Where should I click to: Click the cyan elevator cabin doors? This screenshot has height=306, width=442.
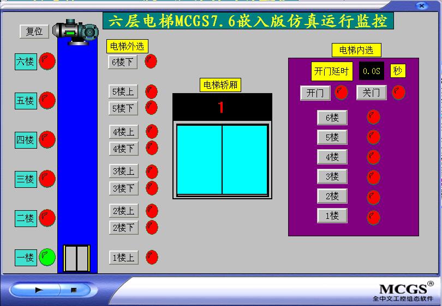pos(222,160)
